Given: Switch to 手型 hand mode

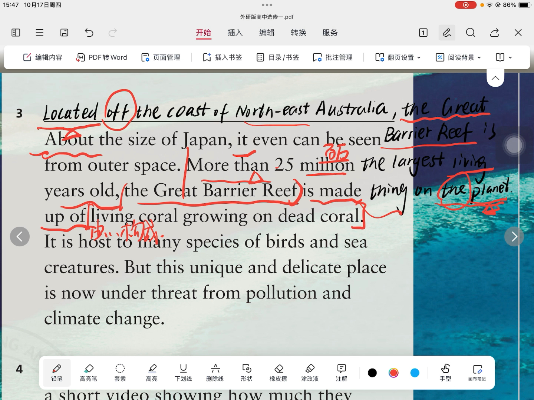Looking at the screenshot, I should click(x=445, y=373).
